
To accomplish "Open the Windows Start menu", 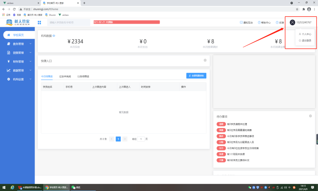I will (4, 188).
